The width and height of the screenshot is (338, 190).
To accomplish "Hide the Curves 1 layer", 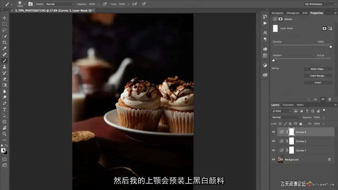I will pyautogui.click(x=274, y=150).
